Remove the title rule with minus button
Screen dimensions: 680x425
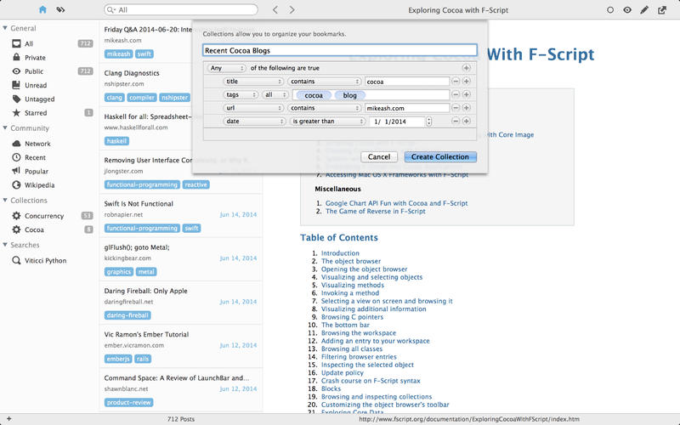456,81
